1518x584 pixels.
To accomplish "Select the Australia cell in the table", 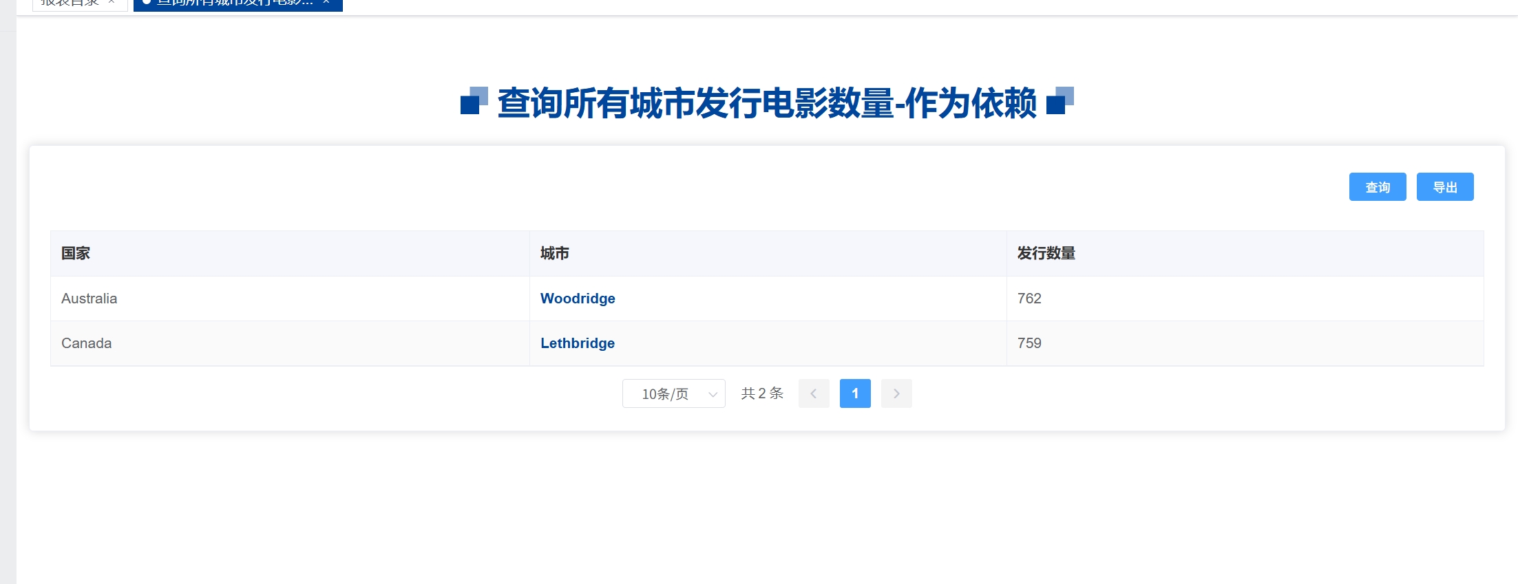I will (89, 299).
